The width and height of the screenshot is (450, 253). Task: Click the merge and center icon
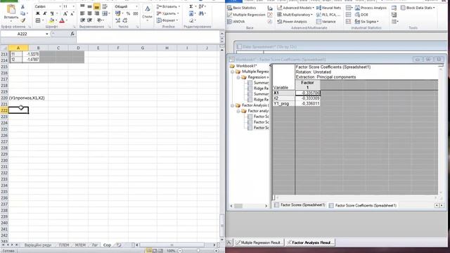coord(105,13)
